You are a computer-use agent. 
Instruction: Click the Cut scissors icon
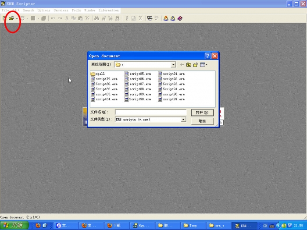pyautogui.click(x=67, y=18)
